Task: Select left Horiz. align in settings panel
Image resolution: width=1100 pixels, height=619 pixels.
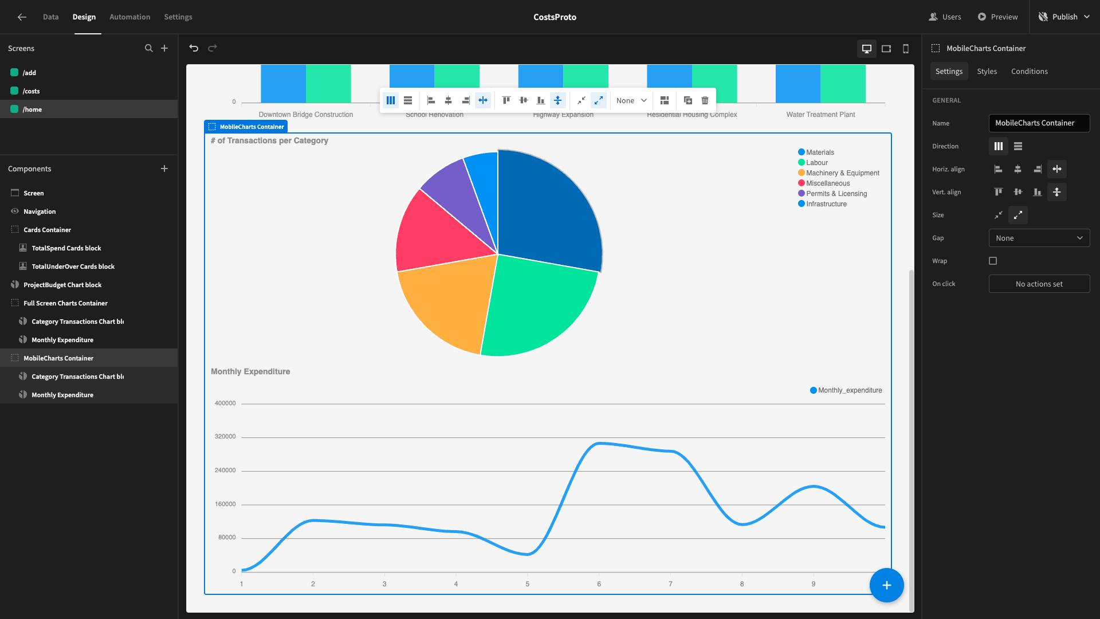Action: [x=999, y=169]
